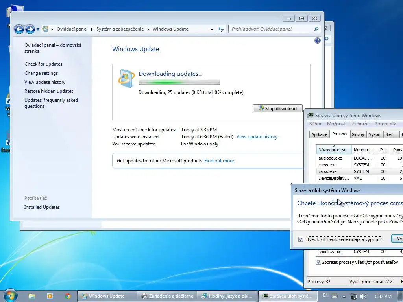Click the Ovládací panel breadcrumb

click(x=72, y=29)
